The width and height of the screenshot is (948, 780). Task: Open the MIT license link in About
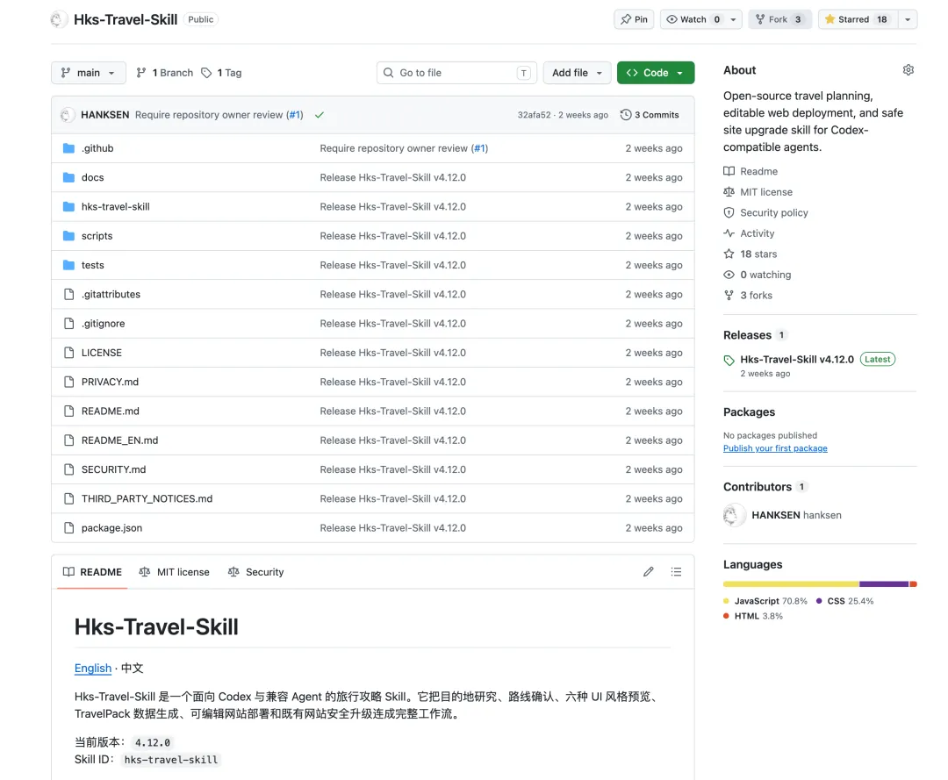click(758, 191)
